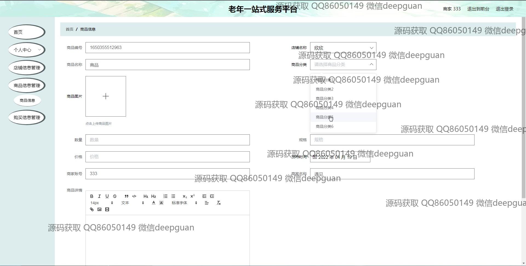Insert a code block in the editor
Image resolution: width=526 pixels, height=266 pixels.
pyautogui.click(x=134, y=196)
